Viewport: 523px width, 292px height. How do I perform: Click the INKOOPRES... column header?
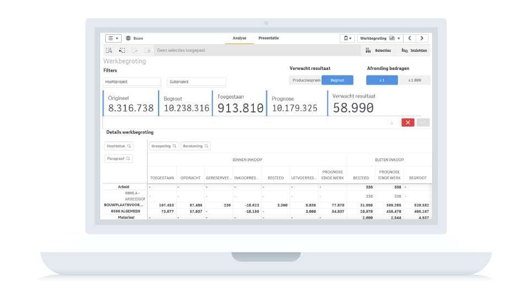(x=247, y=178)
